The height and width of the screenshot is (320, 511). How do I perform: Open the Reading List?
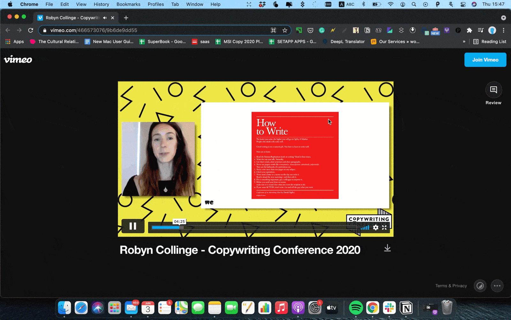490,42
